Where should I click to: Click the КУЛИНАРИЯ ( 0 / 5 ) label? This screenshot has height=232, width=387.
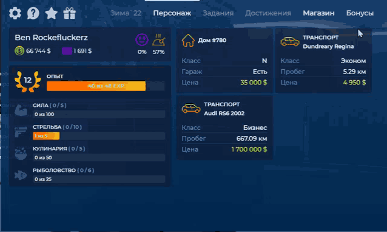(x=59, y=149)
